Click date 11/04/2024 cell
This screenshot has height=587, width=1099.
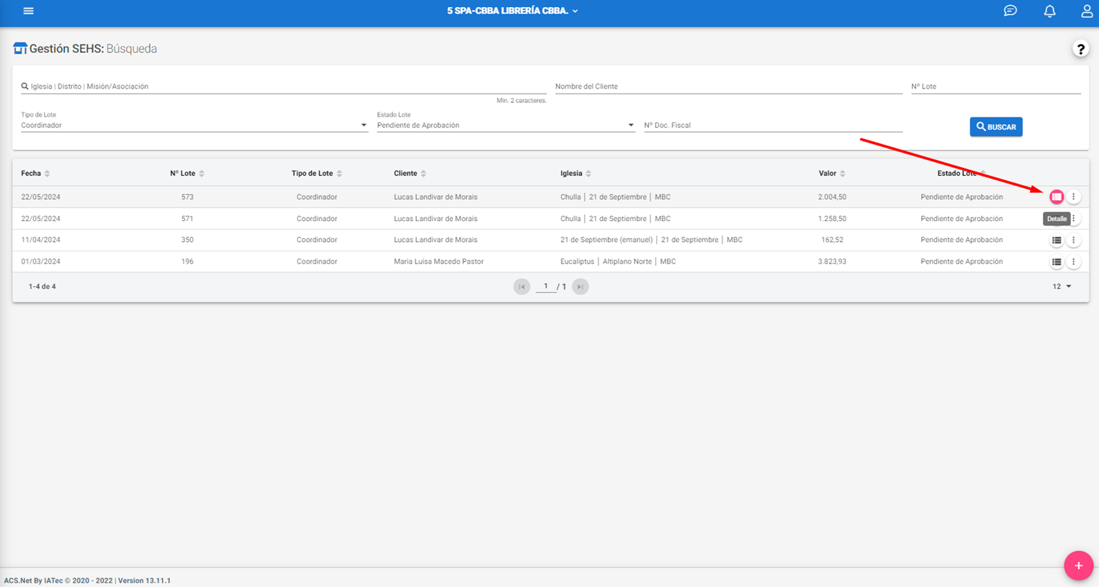click(x=40, y=240)
